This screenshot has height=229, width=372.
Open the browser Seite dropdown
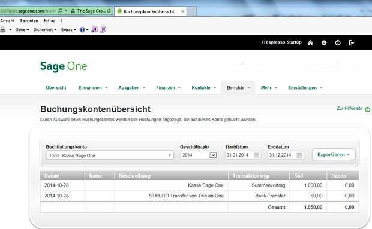tap(23, 30)
